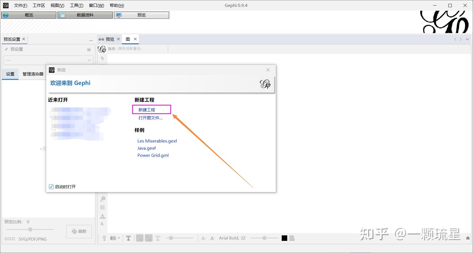
Task: Open the preset combo box showing ---
Action: pos(48,60)
